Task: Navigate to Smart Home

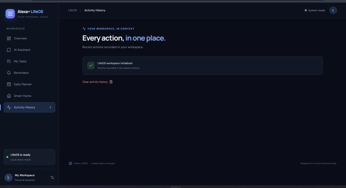Action: (29, 96)
